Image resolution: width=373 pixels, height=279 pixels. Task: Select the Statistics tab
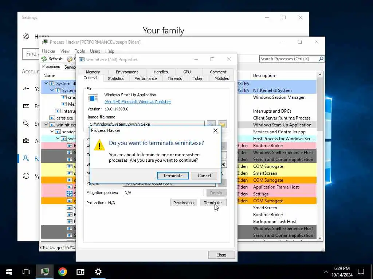[x=115, y=78]
